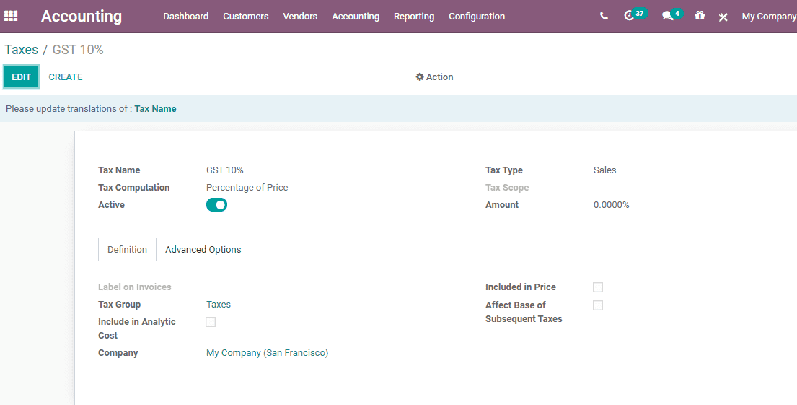This screenshot has height=405, width=797.
Task: Open conversations chat icon with 4 badge
Action: tap(672, 15)
